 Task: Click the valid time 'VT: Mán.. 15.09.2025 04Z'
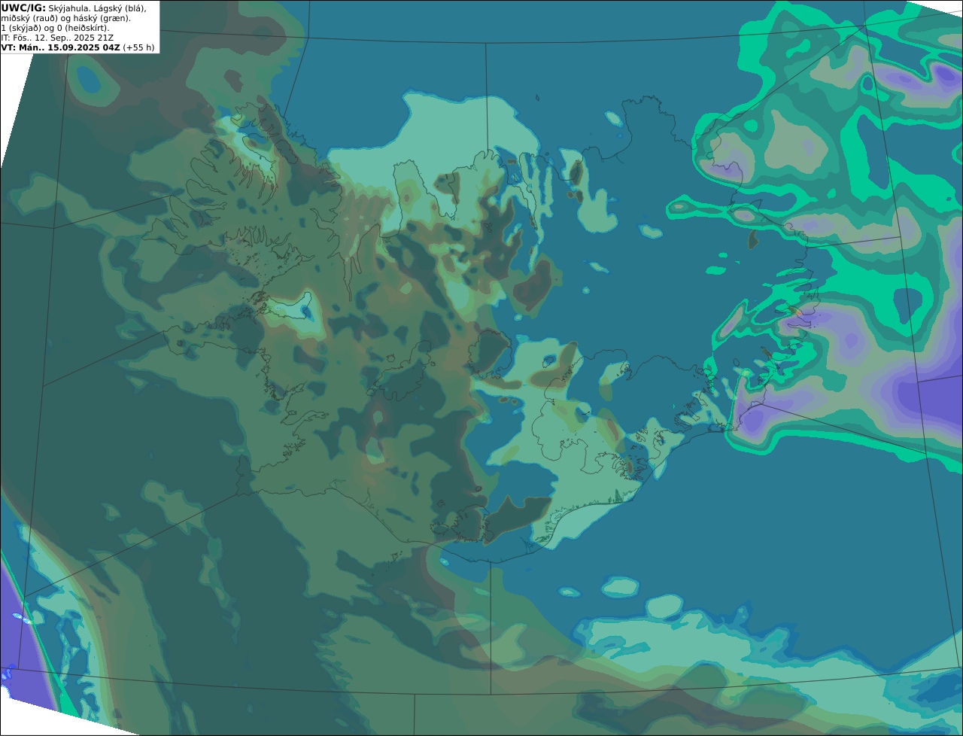[61, 47]
